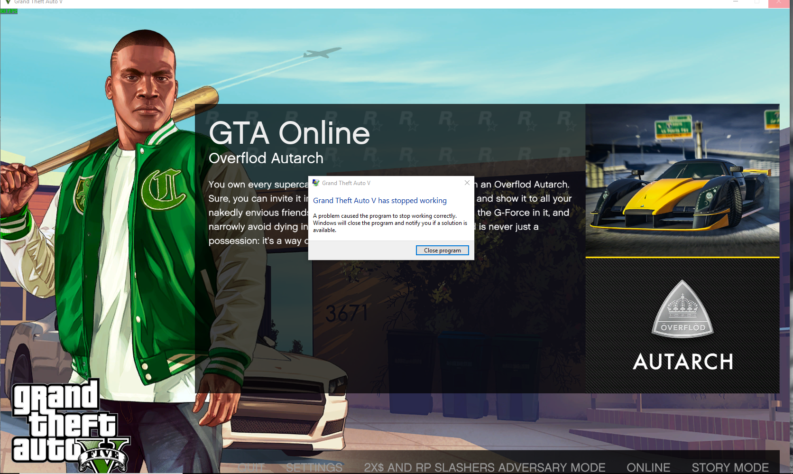Image resolution: width=793 pixels, height=474 pixels.
Task: Click the AUTARCH text logo
Action: click(683, 362)
